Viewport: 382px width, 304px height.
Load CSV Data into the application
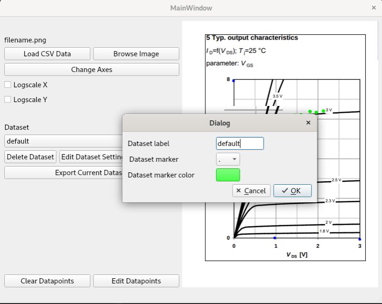pos(47,53)
